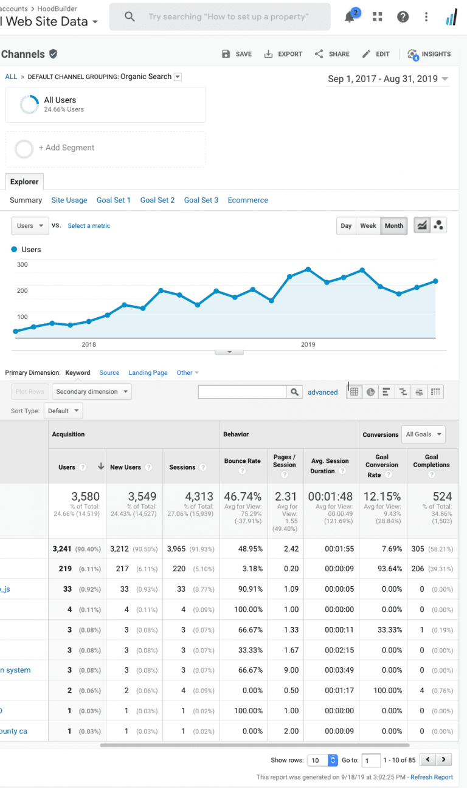Open the Google apps grid
The height and width of the screenshot is (788, 467).
[377, 17]
